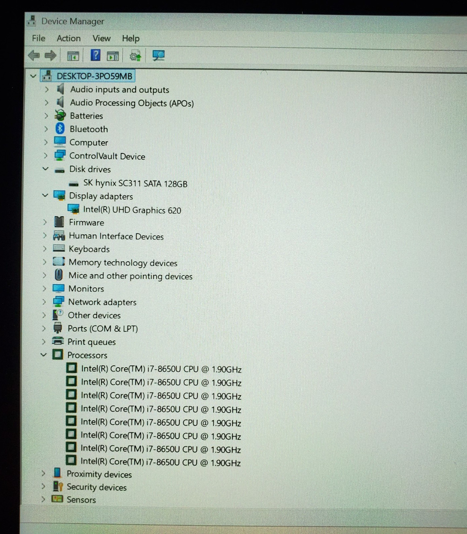
Task: Click the Bluetooth category icon
Action: coord(60,128)
